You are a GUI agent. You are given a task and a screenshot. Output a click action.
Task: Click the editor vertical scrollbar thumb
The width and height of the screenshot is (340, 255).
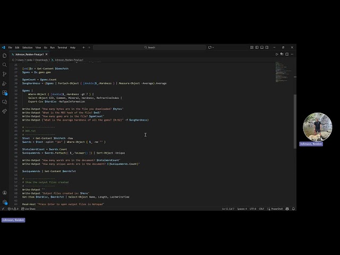295,122
